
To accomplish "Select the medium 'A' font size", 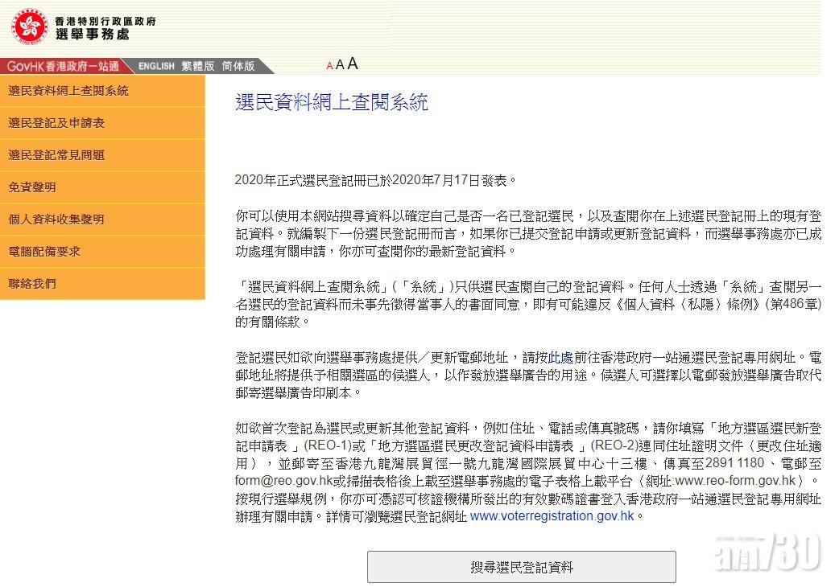I will 340,65.
